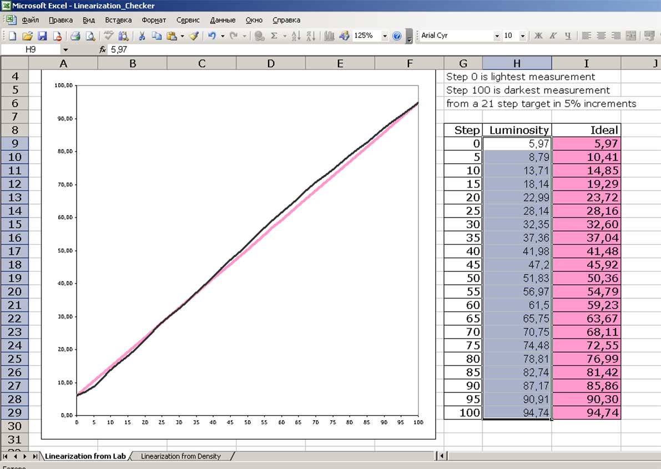The image size is (661, 469).
Task: Open the Формат menu
Action: click(154, 20)
